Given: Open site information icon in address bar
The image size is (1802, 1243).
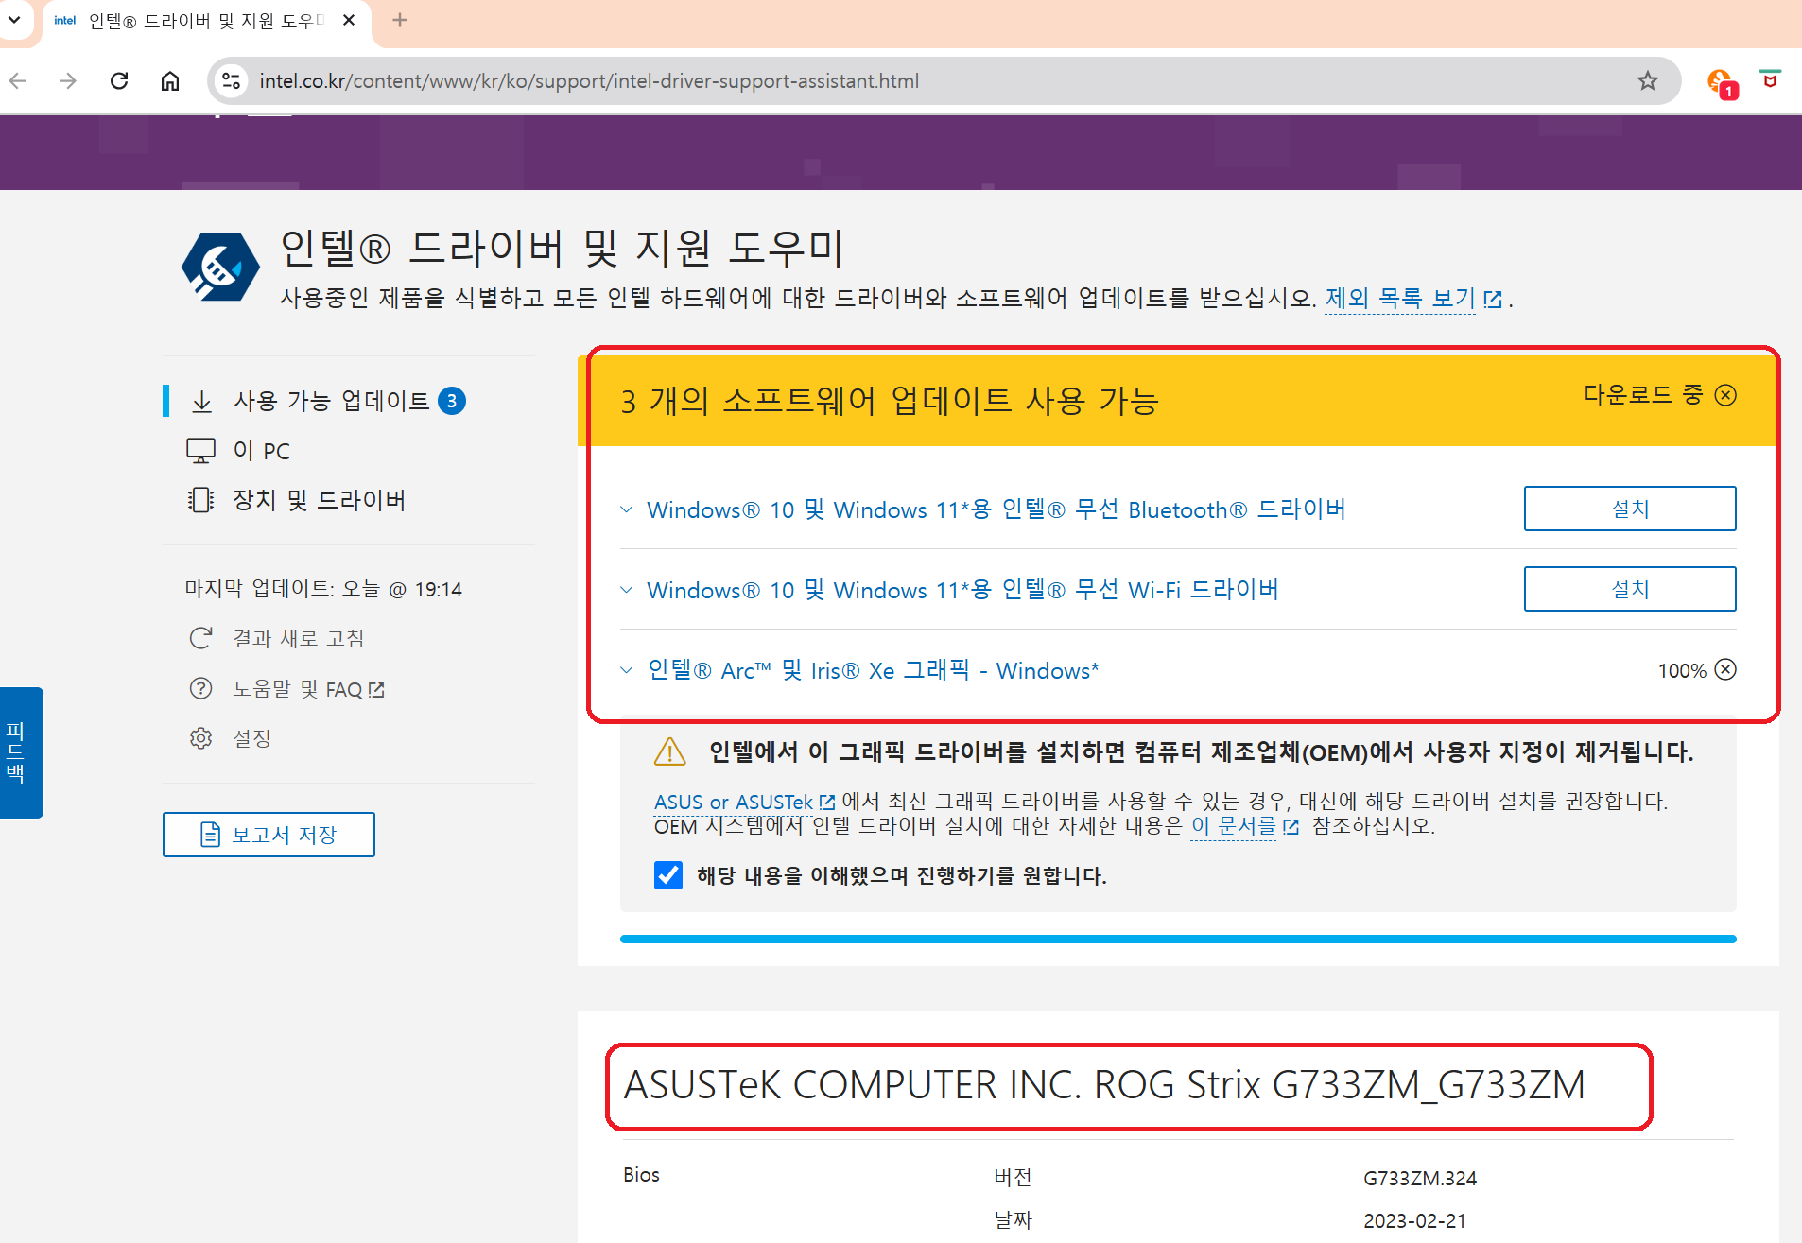Looking at the screenshot, I should pos(232,81).
